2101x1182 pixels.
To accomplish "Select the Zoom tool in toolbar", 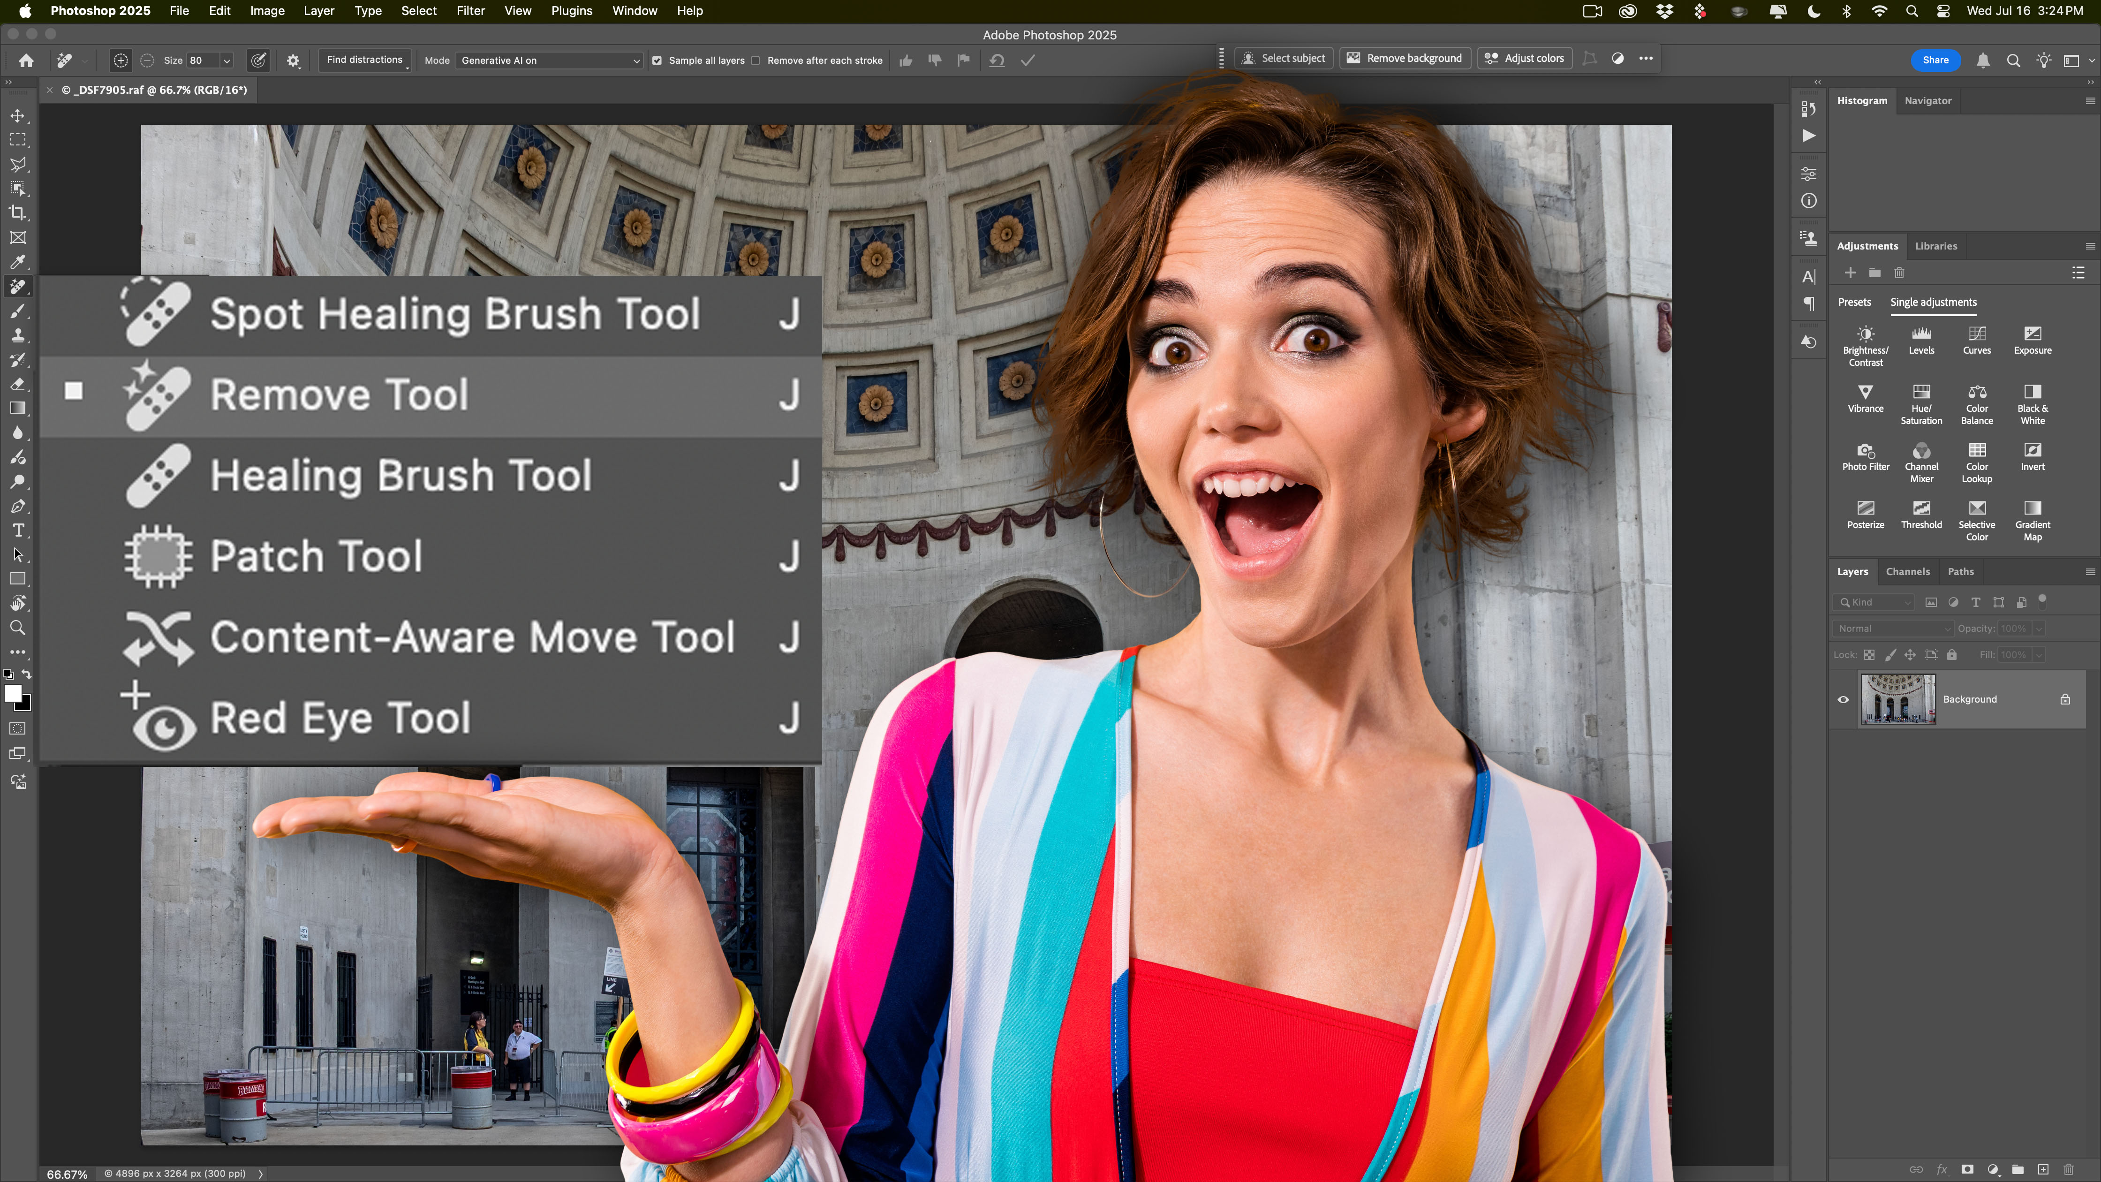I will (18, 627).
